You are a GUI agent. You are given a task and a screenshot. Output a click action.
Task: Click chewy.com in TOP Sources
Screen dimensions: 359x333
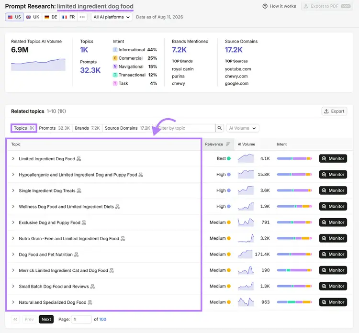[x=236, y=76]
